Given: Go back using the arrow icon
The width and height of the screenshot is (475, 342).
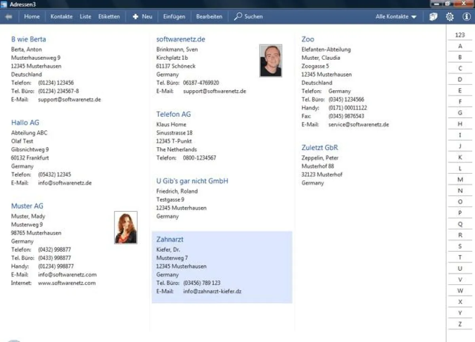Looking at the screenshot, I should pyautogui.click(x=9, y=17).
